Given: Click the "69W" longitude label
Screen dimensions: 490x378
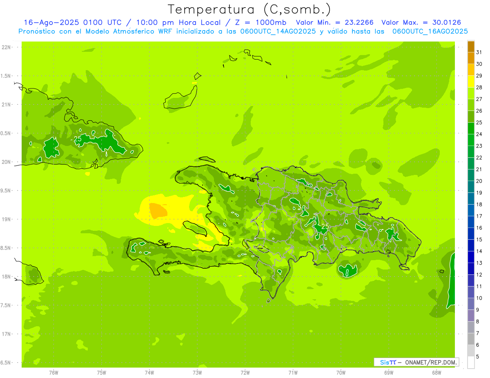Looking at the screenshot, I should [389, 373].
